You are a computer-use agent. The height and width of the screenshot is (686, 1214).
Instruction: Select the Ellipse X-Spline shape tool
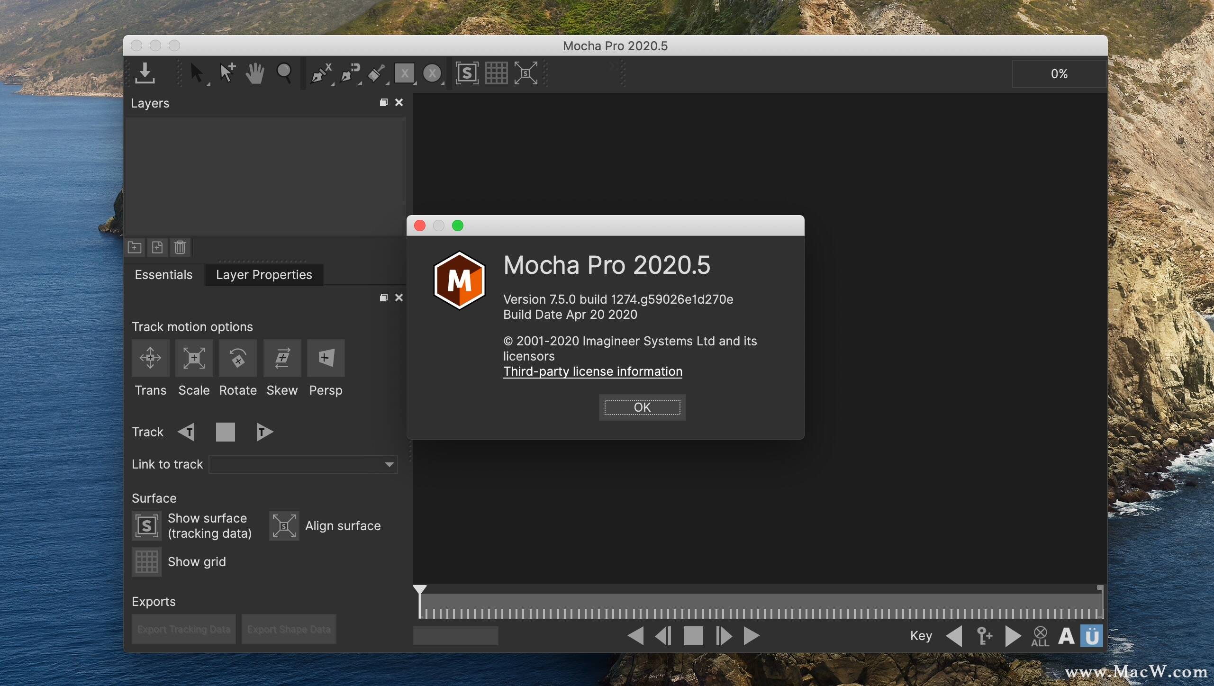click(432, 73)
